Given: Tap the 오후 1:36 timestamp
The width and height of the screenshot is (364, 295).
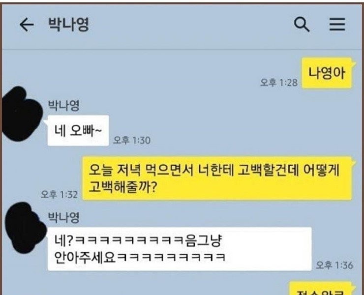Looking at the screenshot, I should (x=334, y=265).
